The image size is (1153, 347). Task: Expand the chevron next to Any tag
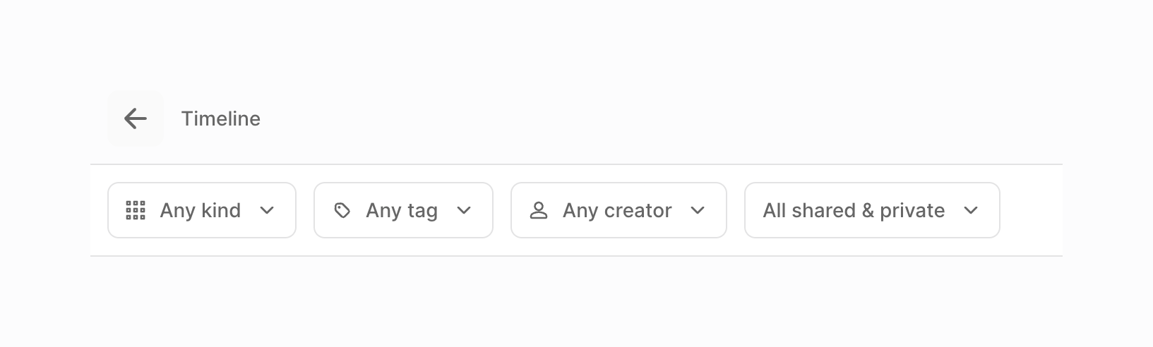pyautogui.click(x=464, y=210)
